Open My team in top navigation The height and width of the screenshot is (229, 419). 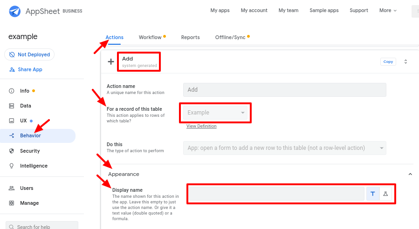tap(288, 10)
